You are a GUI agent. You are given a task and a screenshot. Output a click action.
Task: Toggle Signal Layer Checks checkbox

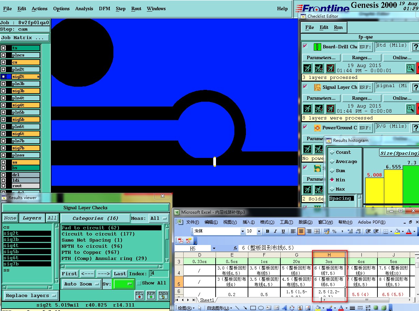click(x=305, y=86)
